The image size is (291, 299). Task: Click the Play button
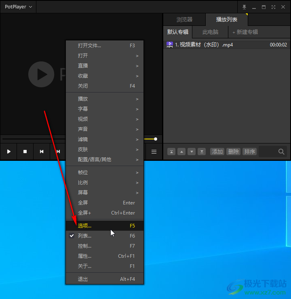pos(8,152)
